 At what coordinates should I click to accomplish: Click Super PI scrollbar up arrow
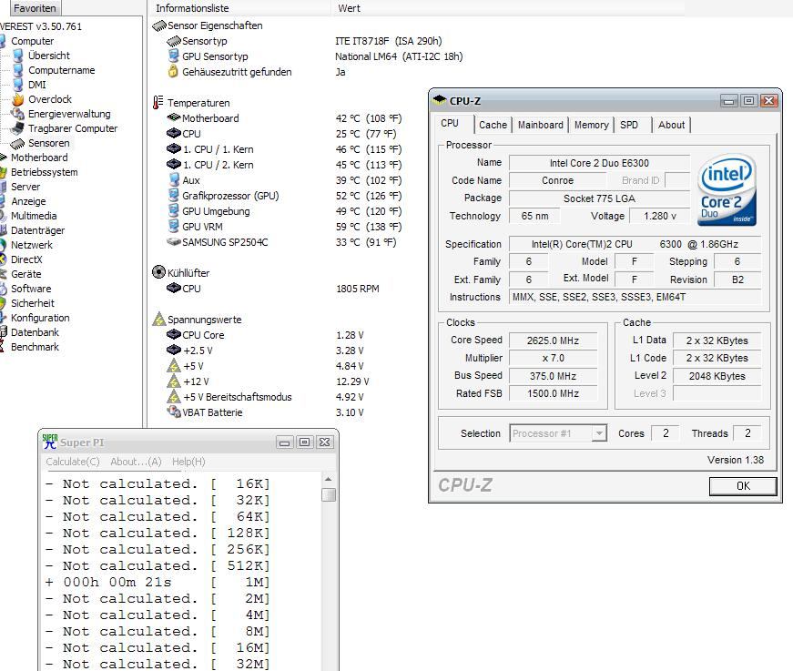pyautogui.click(x=329, y=479)
